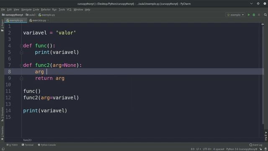Close the exercicio.py tab

[x=48, y=21]
